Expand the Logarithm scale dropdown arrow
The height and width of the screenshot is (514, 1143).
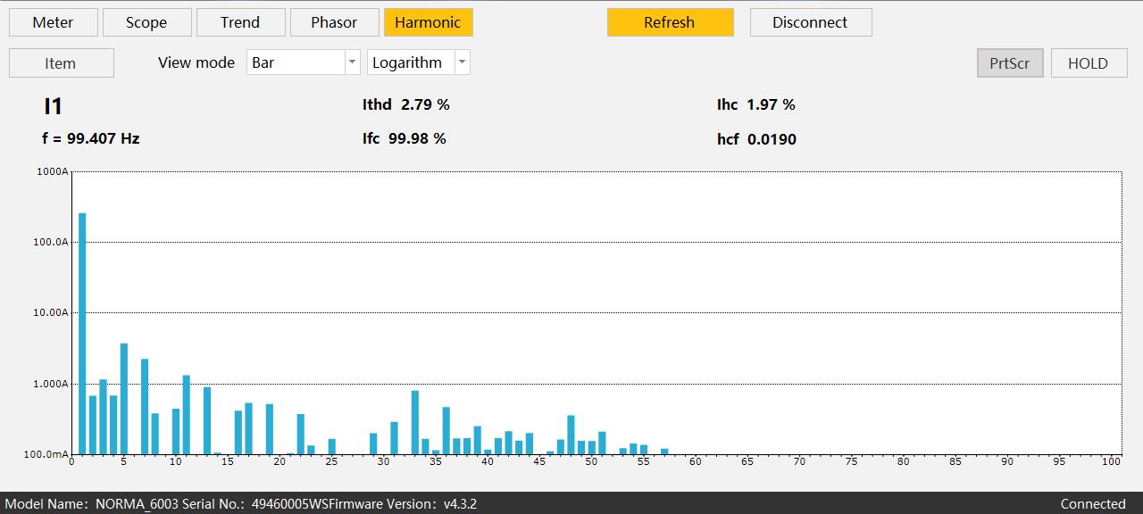click(462, 62)
